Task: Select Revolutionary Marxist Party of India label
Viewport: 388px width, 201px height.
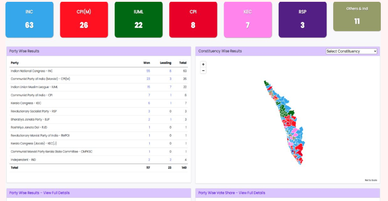Action: (40, 135)
